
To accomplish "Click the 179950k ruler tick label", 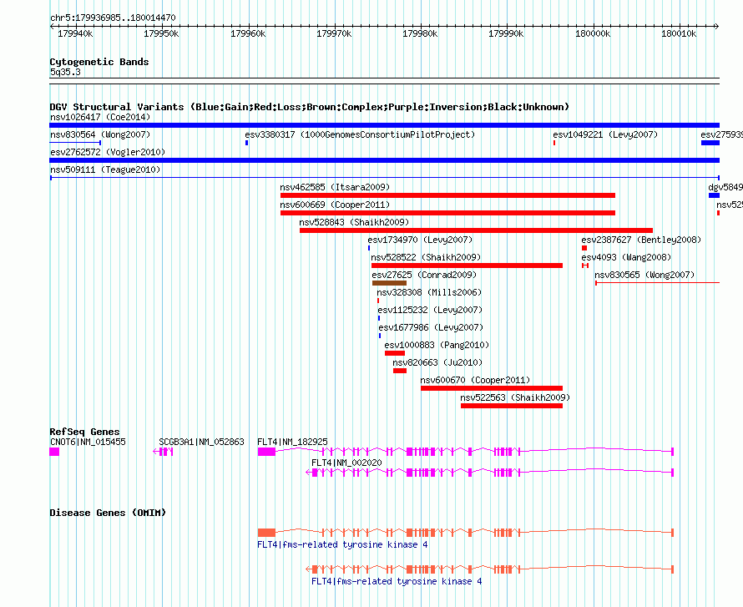I will (161, 33).
